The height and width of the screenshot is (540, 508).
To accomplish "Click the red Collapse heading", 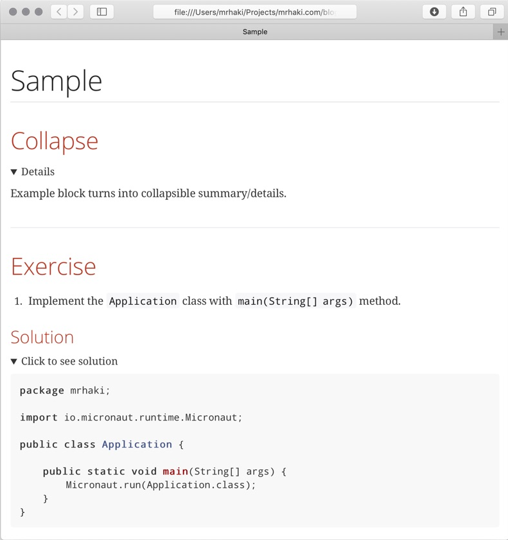I will coord(55,141).
